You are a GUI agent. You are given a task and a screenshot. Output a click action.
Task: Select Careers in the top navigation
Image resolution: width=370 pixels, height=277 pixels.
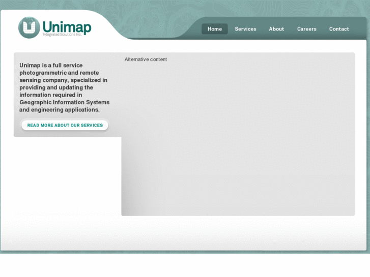[x=306, y=29]
